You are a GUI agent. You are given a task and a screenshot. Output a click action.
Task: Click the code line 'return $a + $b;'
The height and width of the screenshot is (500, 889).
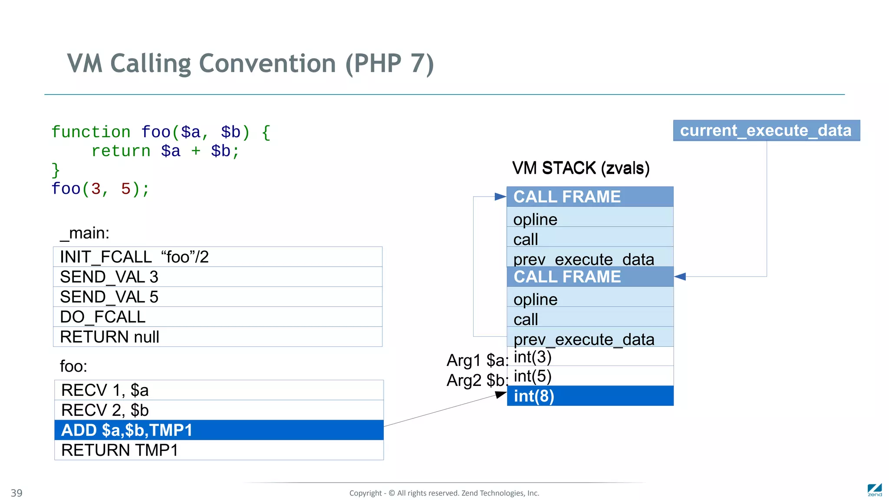165,151
